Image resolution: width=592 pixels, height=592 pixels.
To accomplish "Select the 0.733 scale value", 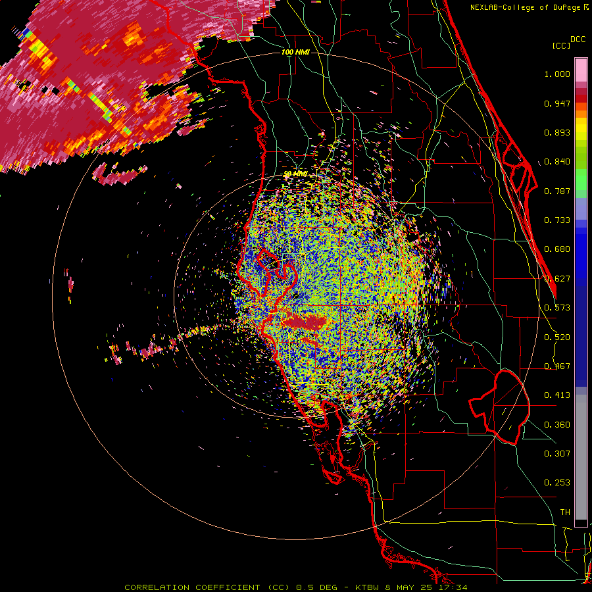I will 557,220.
